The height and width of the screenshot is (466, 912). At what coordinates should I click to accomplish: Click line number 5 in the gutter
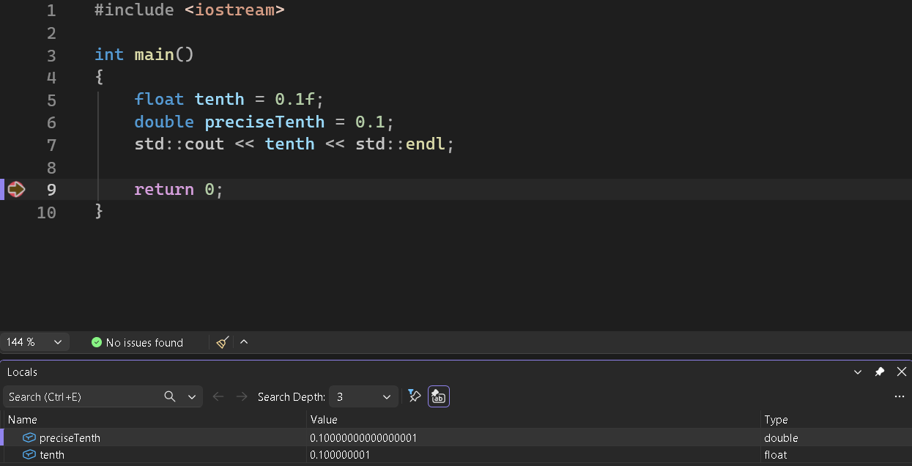click(51, 100)
